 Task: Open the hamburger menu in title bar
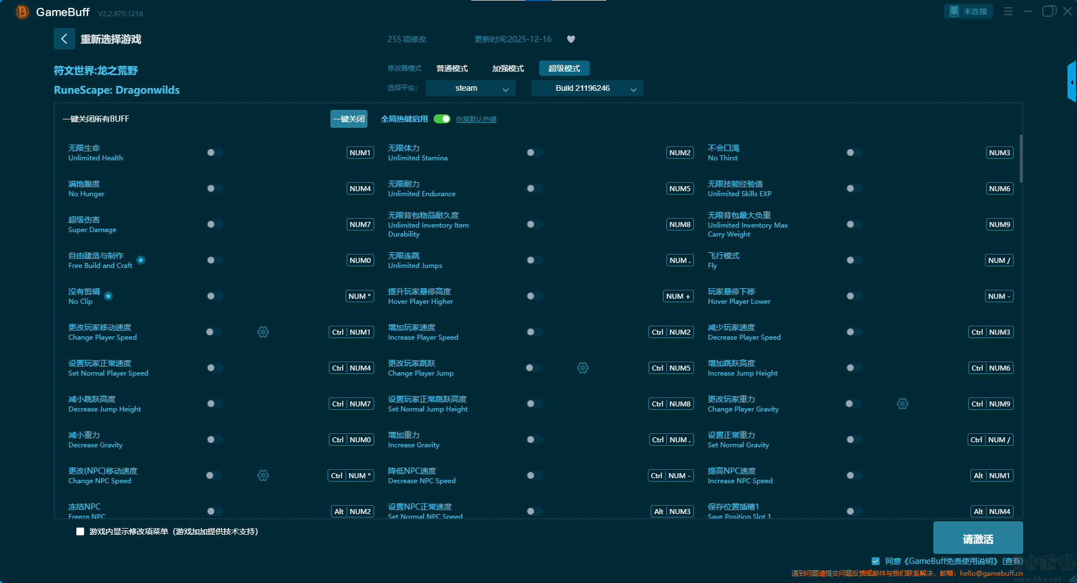[x=1008, y=11]
